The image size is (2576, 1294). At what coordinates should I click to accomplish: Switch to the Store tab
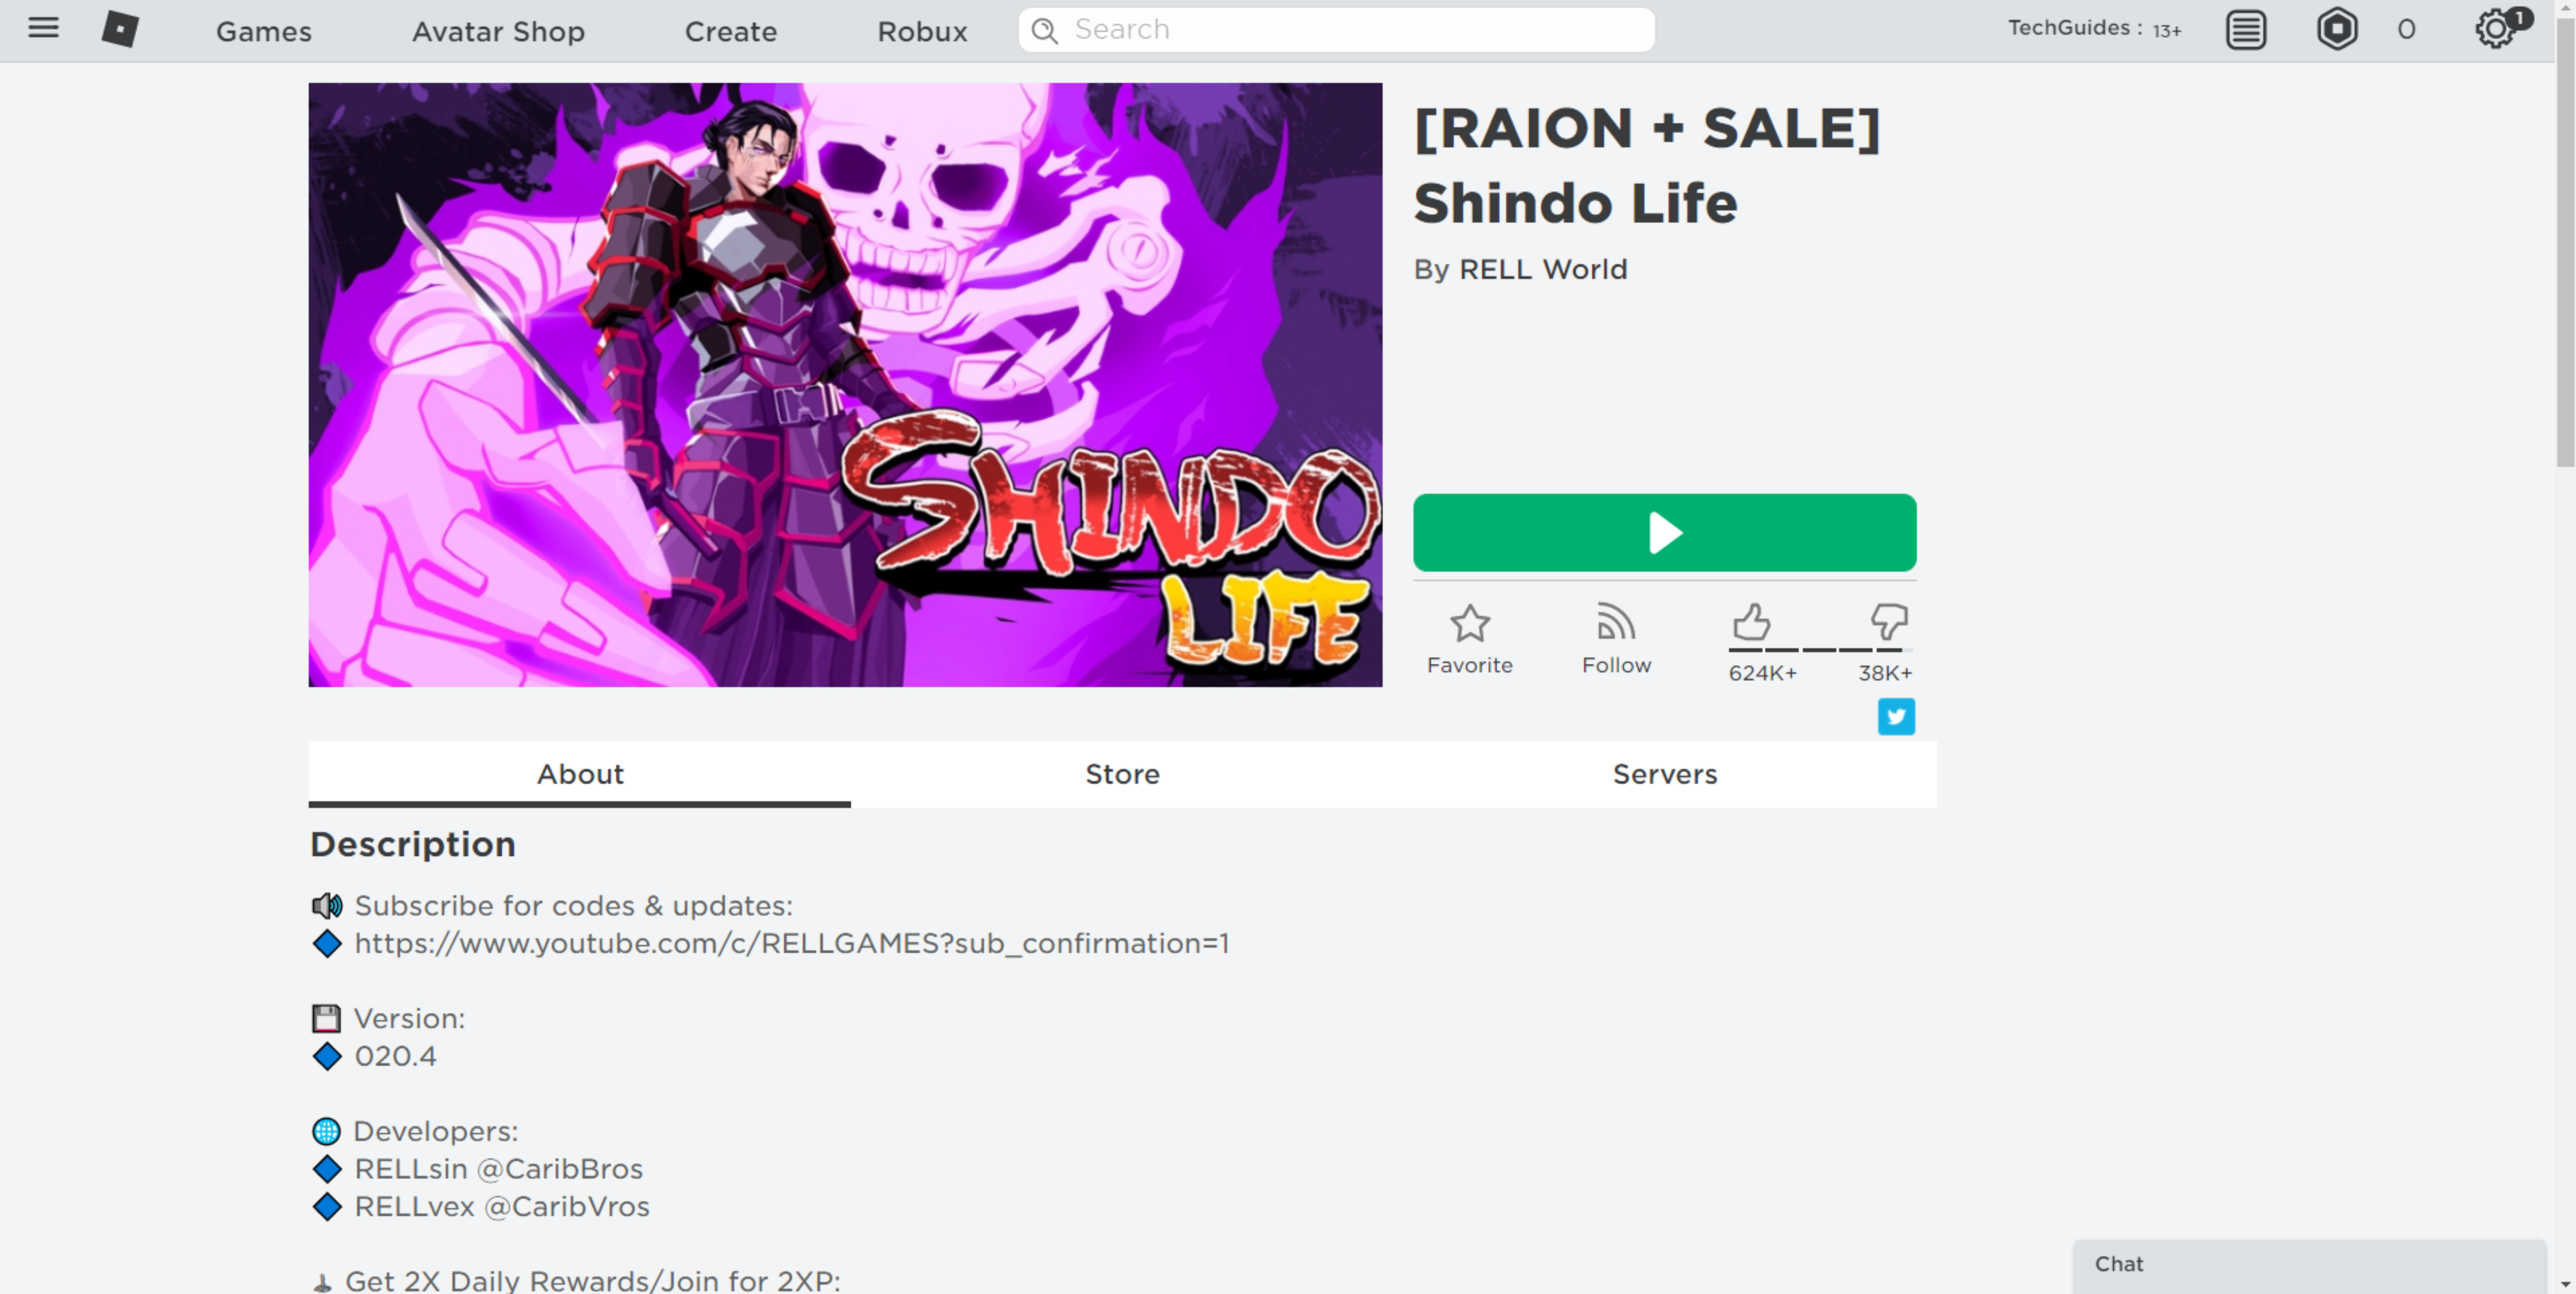(1122, 774)
